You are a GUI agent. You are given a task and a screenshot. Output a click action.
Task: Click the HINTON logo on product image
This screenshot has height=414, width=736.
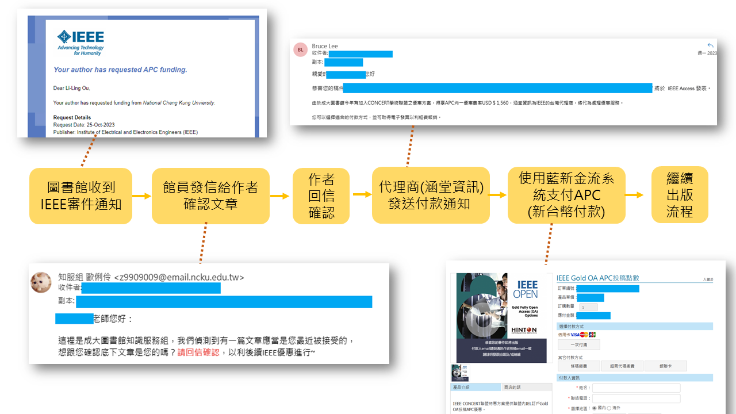click(524, 331)
